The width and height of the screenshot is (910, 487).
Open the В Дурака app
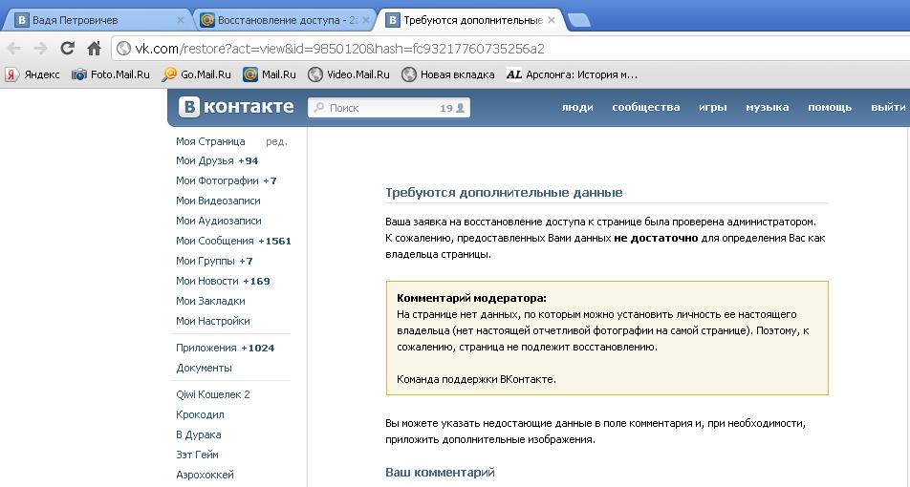[199, 434]
